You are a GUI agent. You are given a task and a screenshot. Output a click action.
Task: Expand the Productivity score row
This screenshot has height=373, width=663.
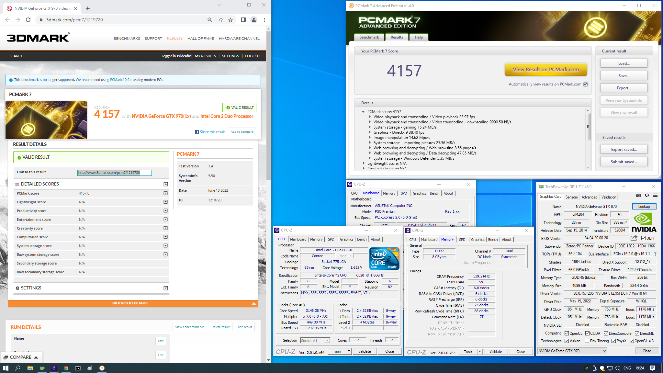[x=165, y=210]
